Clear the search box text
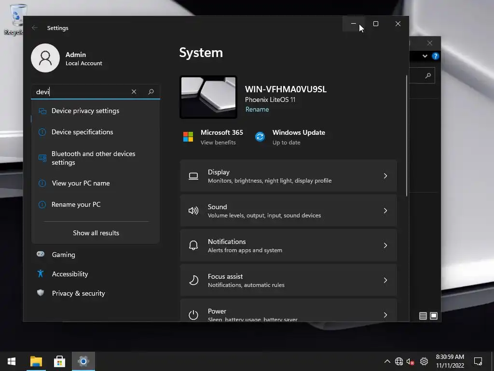Viewport: 494px width, 371px height. pos(134,91)
